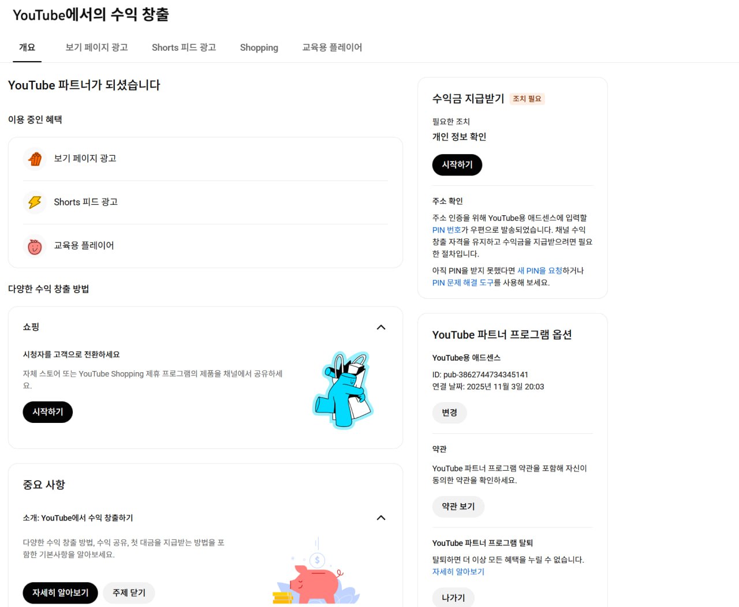Click the 변경 button for AdSense

point(449,413)
